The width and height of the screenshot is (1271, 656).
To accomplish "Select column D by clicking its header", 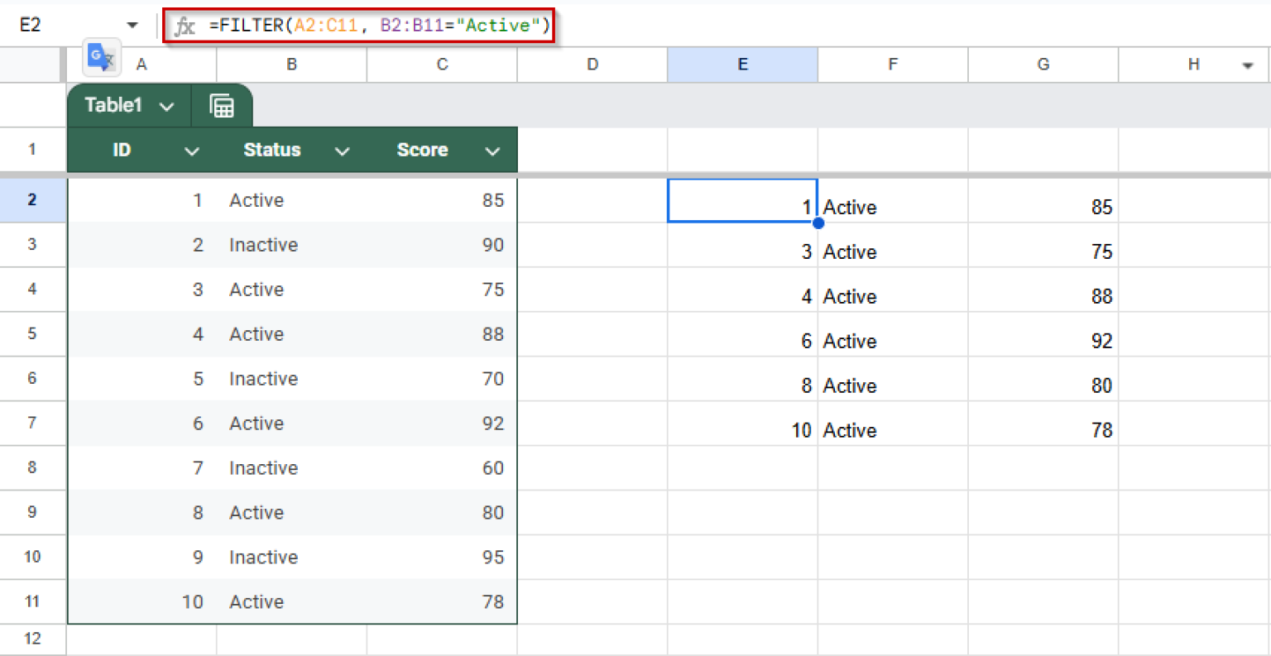I will (x=592, y=65).
